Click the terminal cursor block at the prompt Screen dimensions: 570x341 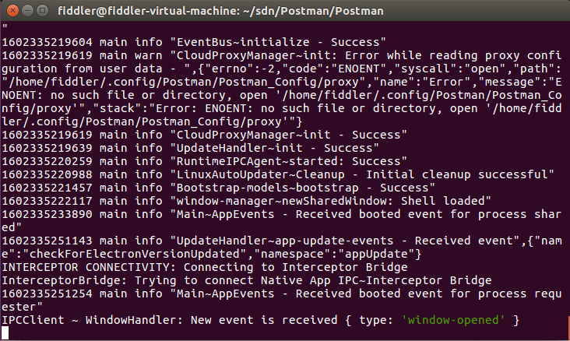point(5,333)
